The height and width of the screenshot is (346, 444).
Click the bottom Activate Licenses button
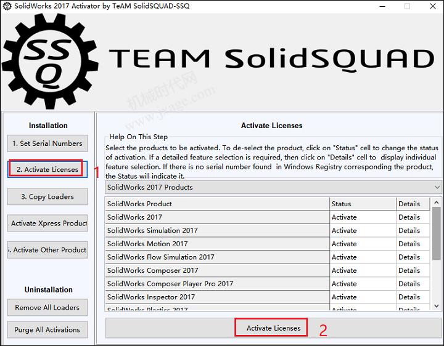coord(273,328)
